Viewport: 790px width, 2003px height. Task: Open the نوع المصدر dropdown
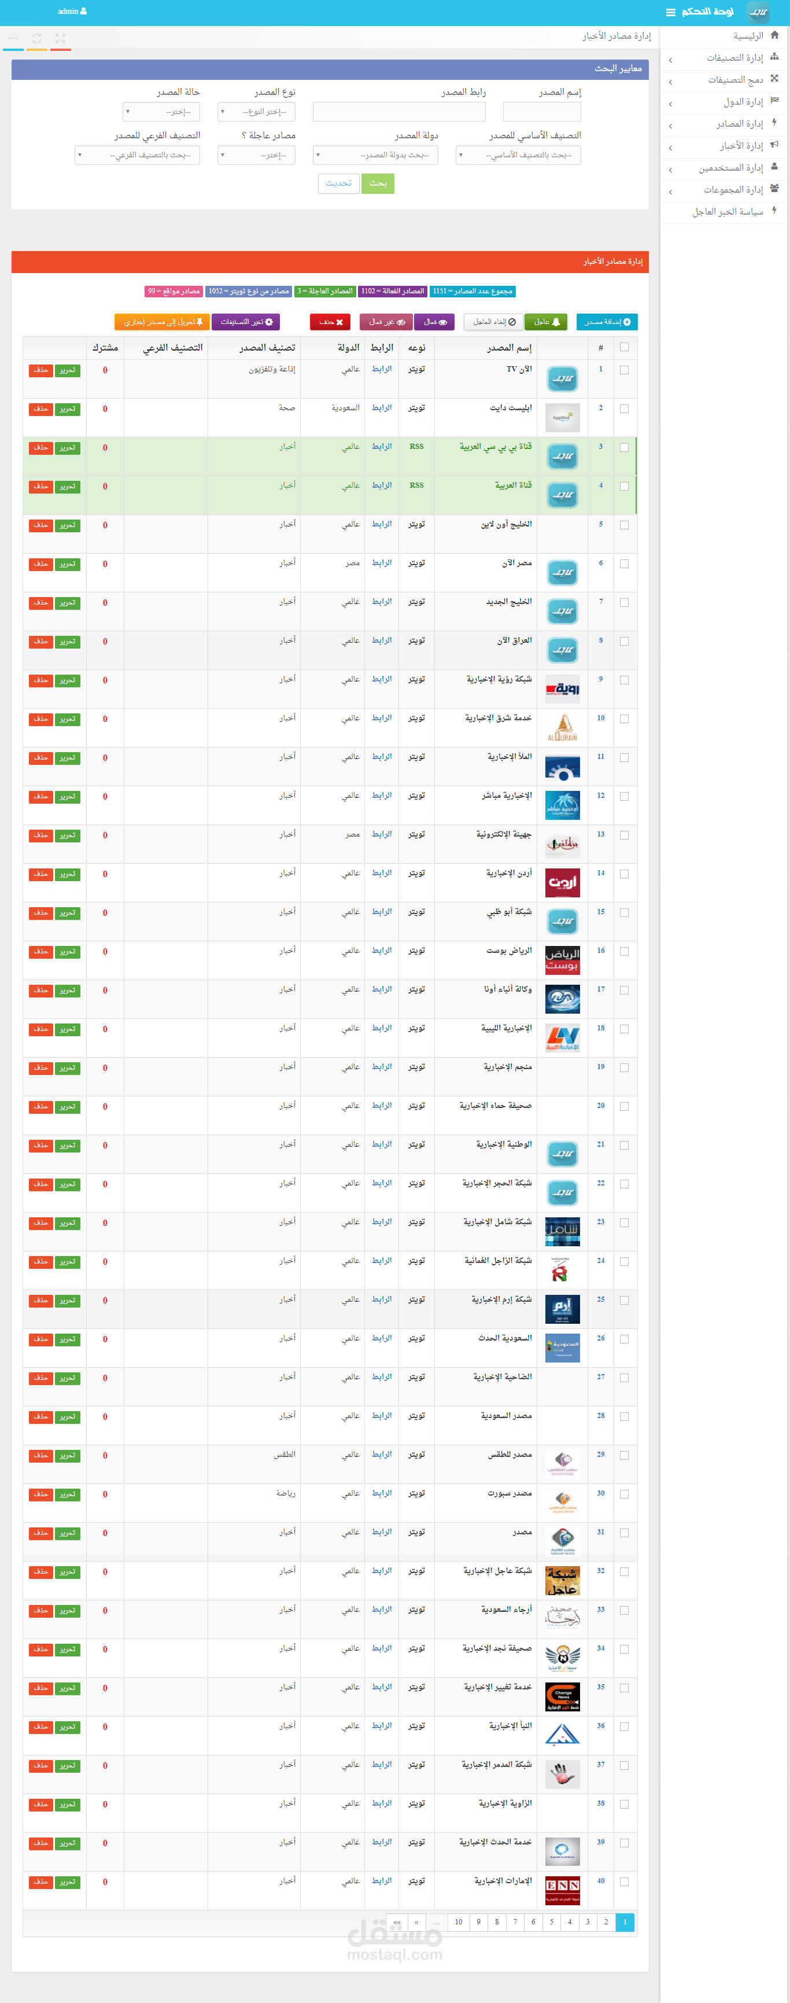[x=257, y=112]
